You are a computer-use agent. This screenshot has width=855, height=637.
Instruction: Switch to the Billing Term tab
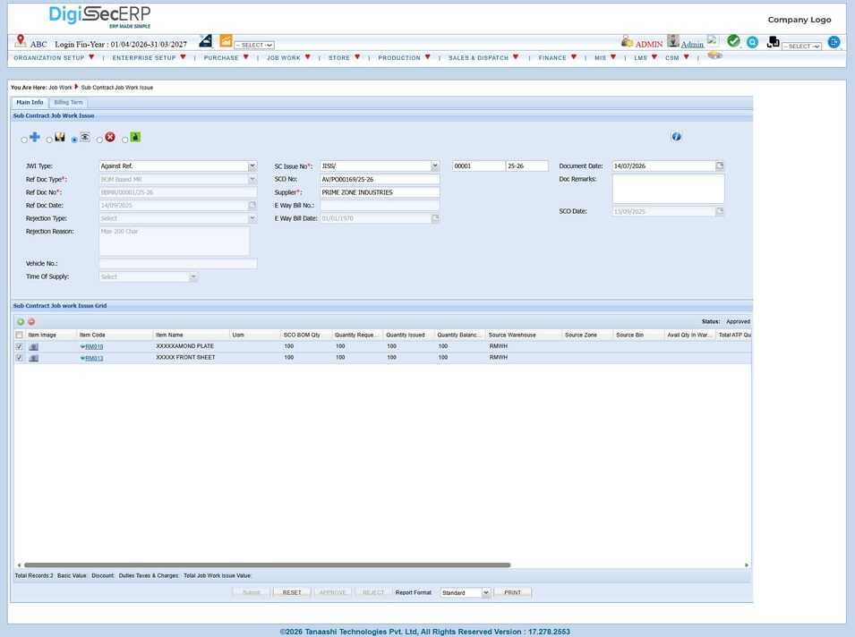tap(68, 103)
